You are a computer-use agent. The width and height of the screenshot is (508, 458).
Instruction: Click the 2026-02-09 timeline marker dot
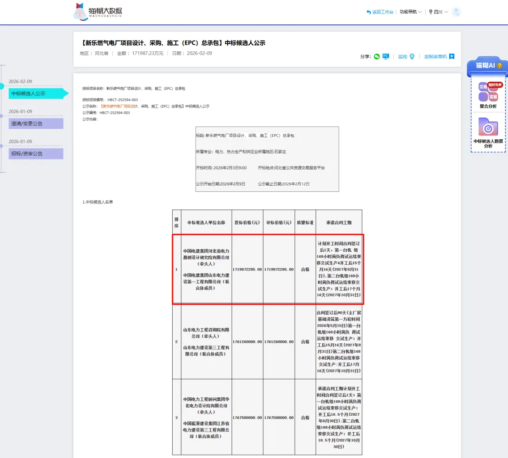coord(1,86)
